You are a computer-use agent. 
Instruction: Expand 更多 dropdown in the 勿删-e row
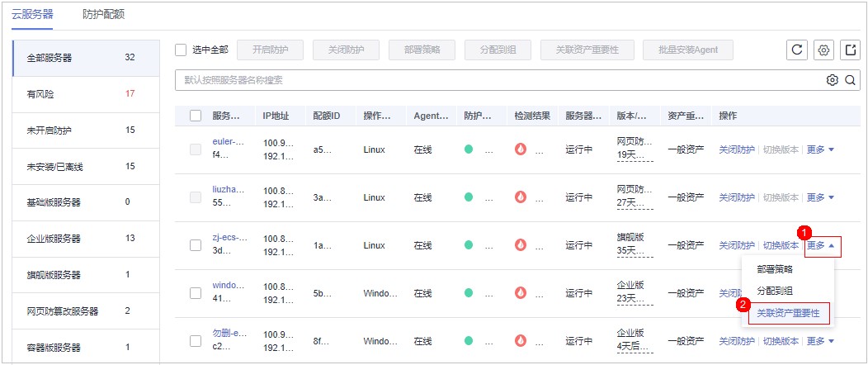(820, 340)
